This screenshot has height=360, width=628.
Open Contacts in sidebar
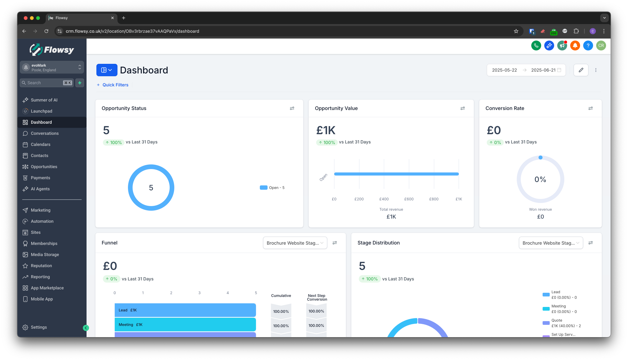click(52, 155)
